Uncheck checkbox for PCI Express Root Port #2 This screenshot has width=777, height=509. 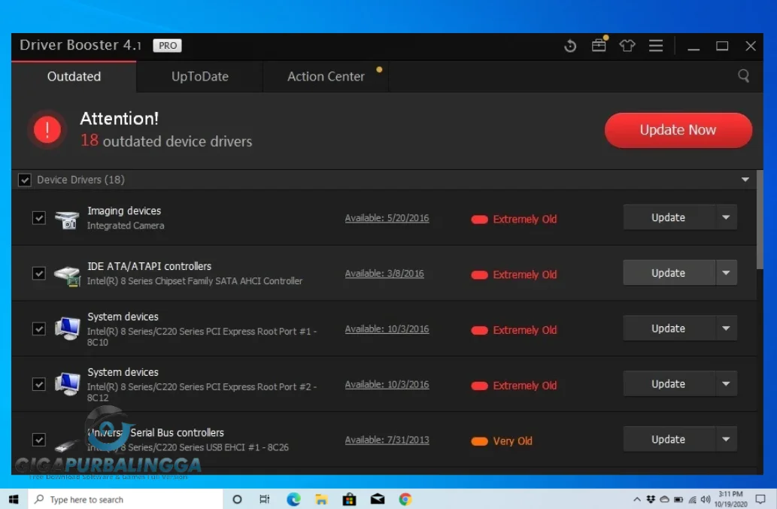coord(38,384)
